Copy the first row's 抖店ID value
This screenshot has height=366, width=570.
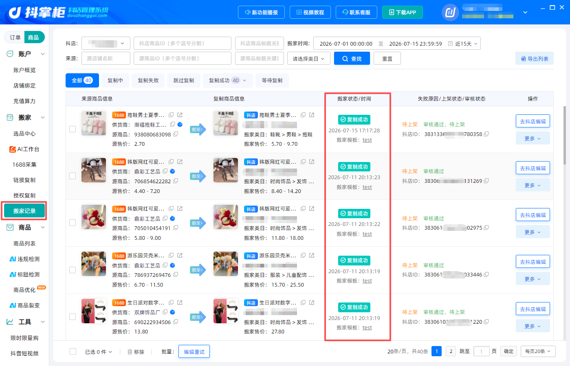click(486, 134)
